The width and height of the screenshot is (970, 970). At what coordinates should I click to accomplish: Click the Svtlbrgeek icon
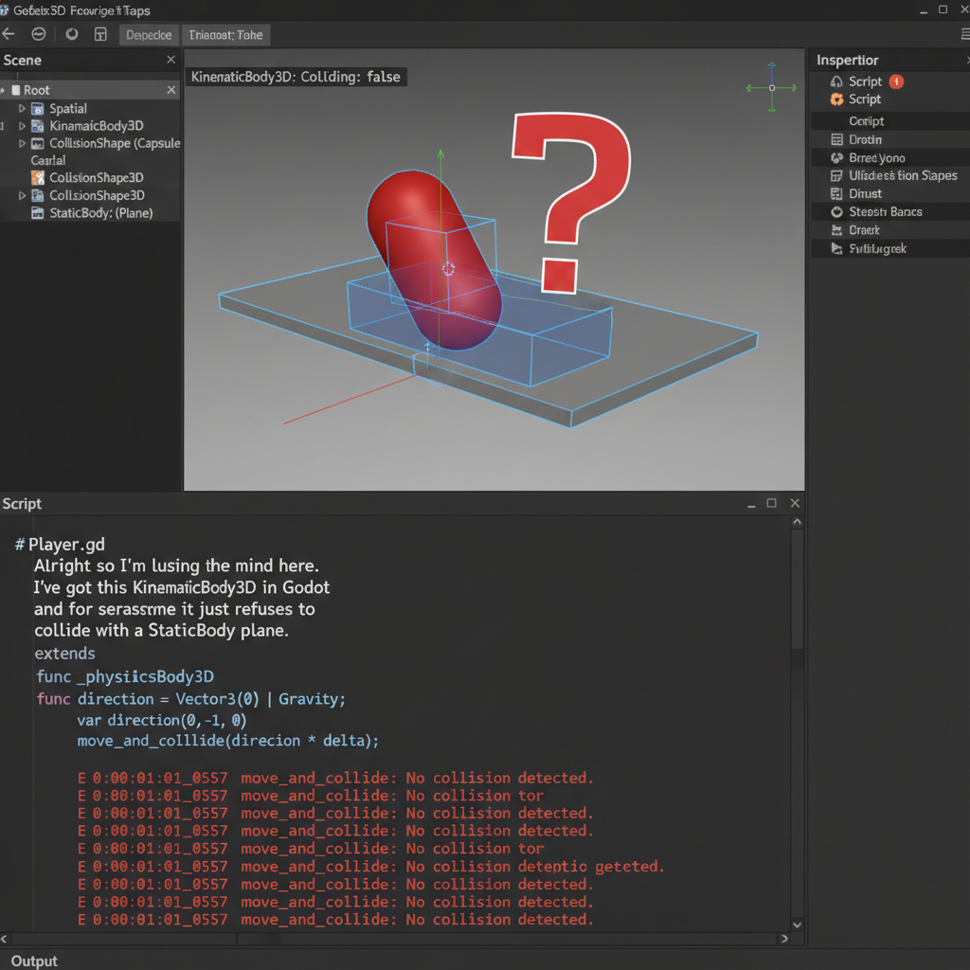(836, 249)
